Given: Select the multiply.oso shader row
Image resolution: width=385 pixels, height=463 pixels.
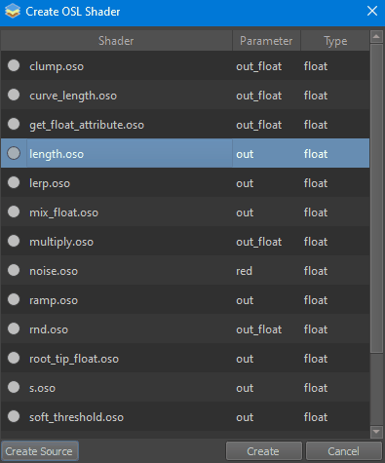Looking at the screenshot, I should (185, 241).
